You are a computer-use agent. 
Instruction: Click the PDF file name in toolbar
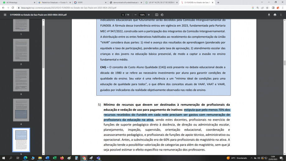coord(38,15)
